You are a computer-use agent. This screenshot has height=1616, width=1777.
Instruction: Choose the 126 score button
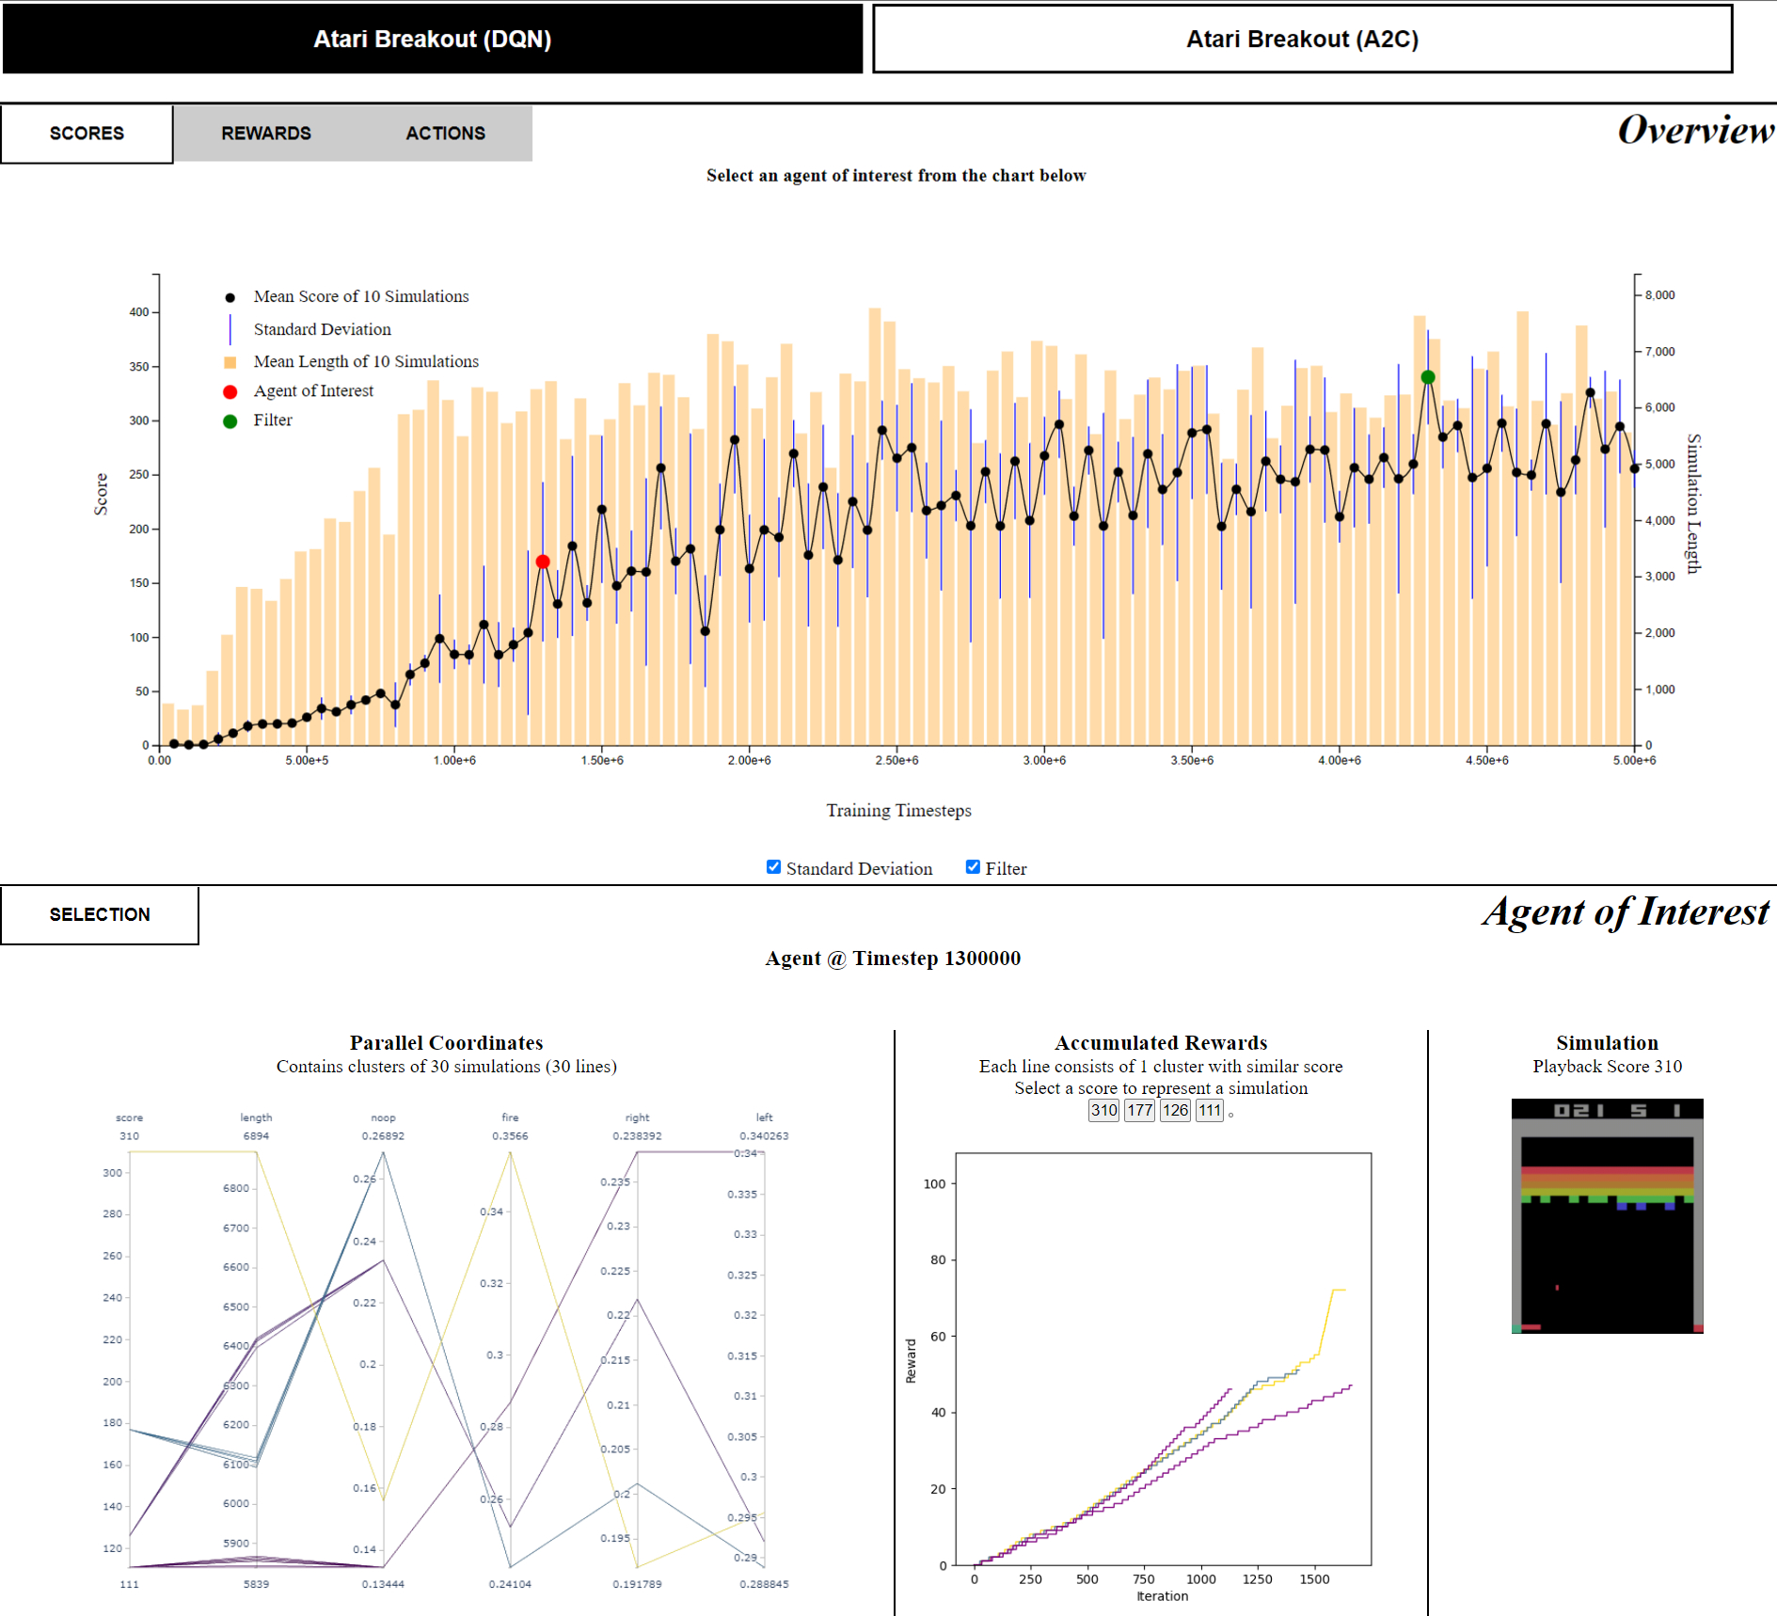point(1175,1110)
